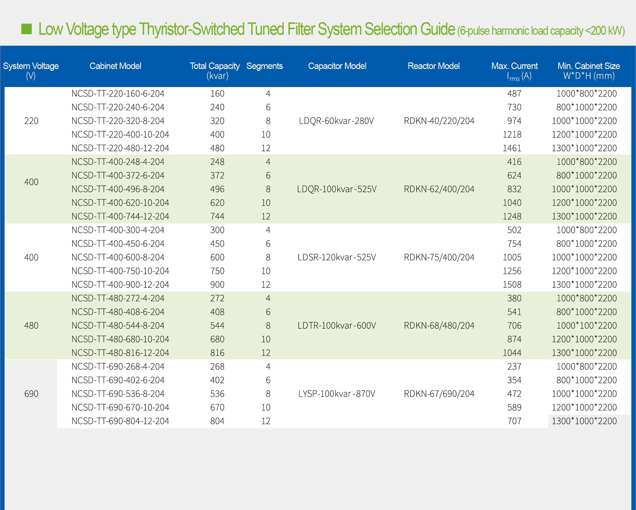Click the Segments column header

tap(264, 66)
